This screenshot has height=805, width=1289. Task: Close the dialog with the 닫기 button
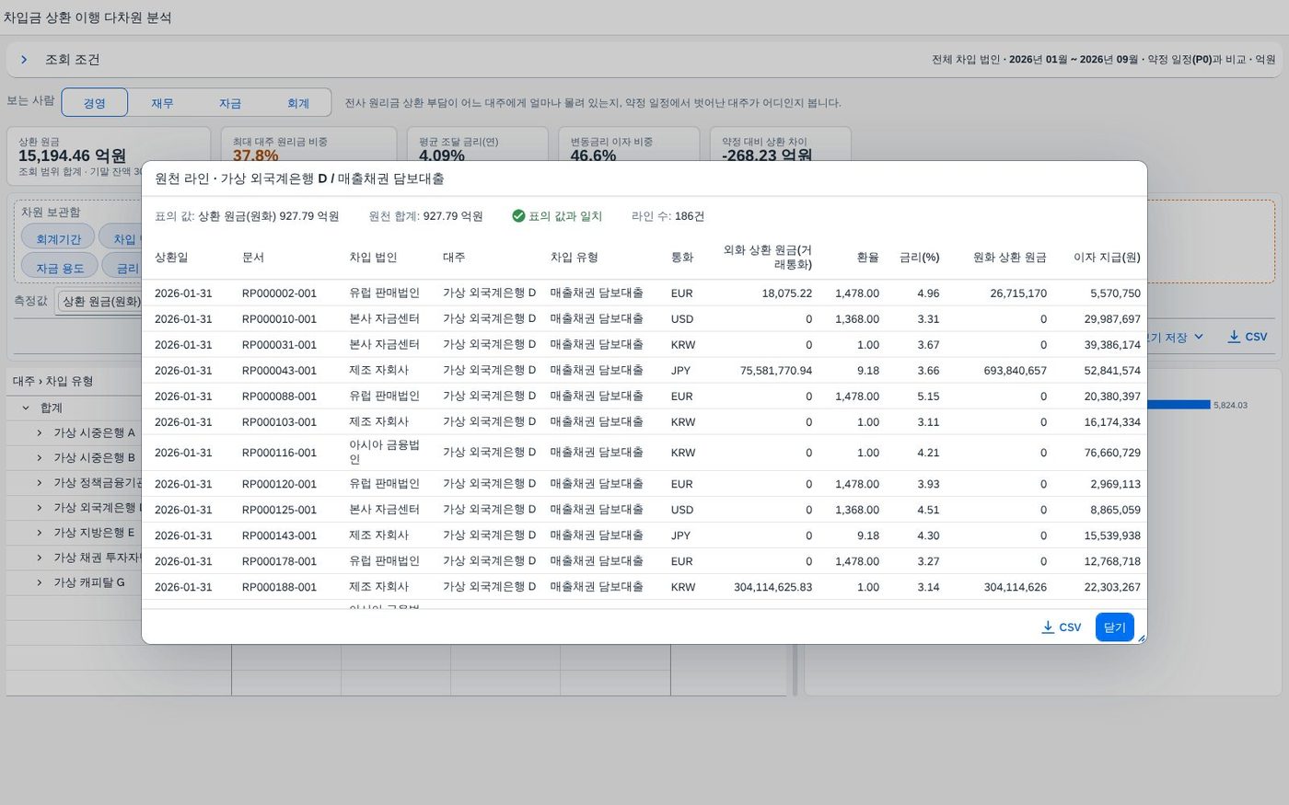tap(1114, 627)
